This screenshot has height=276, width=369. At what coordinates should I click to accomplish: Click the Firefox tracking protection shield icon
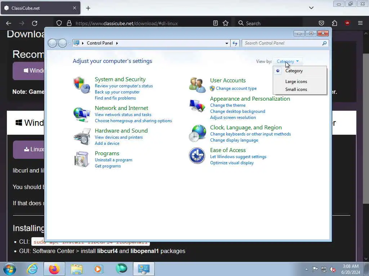(x=59, y=23)
